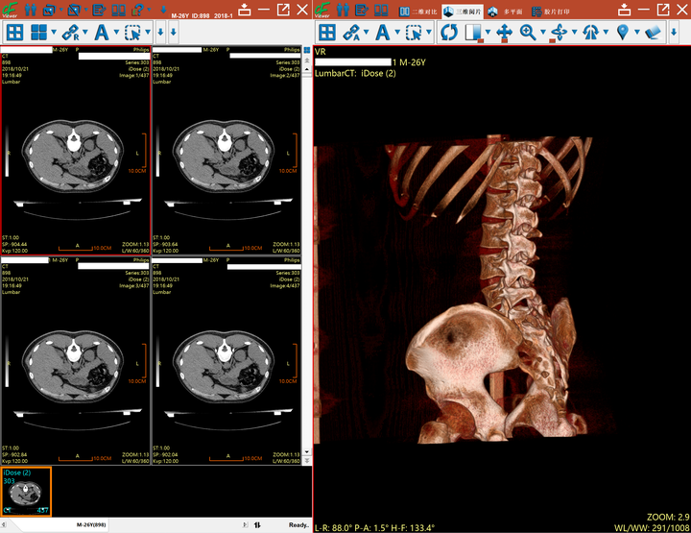Switch to 胶片打印 tab

coord(551,12)
